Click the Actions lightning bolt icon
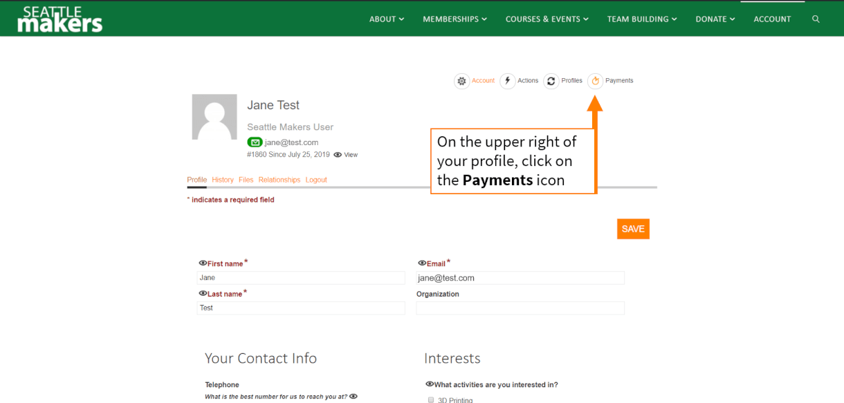Screen dimensions: 844x403 pyautogui.click(x=507, y=81)
